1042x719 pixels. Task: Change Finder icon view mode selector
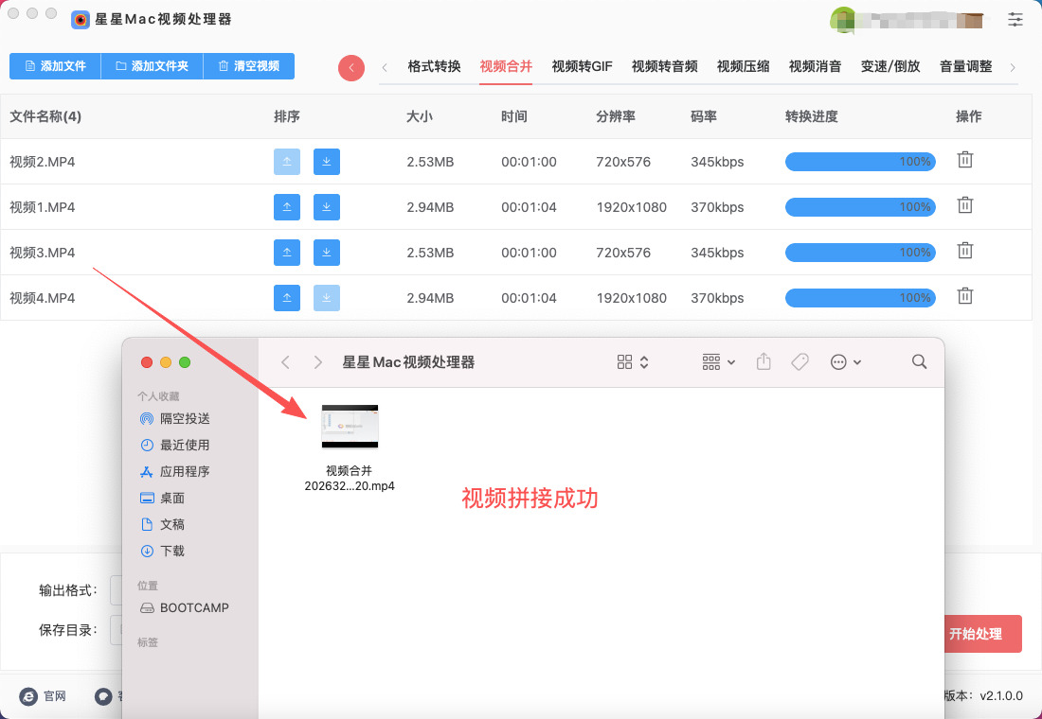(633, 361)
